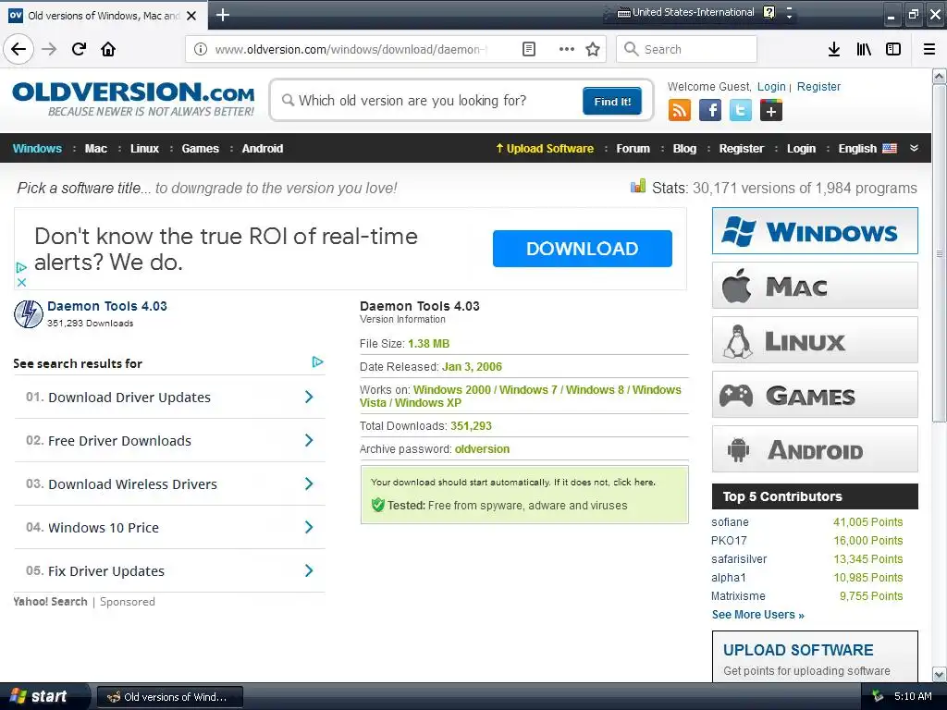Go back with the browser back arrow
The height and width of the screenshot is (710, 947).
[18, 49]
